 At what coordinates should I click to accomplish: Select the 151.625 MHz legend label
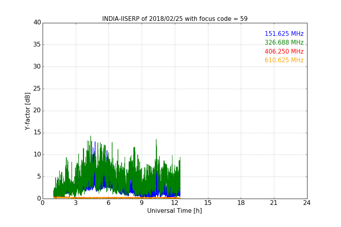(284, 33)
